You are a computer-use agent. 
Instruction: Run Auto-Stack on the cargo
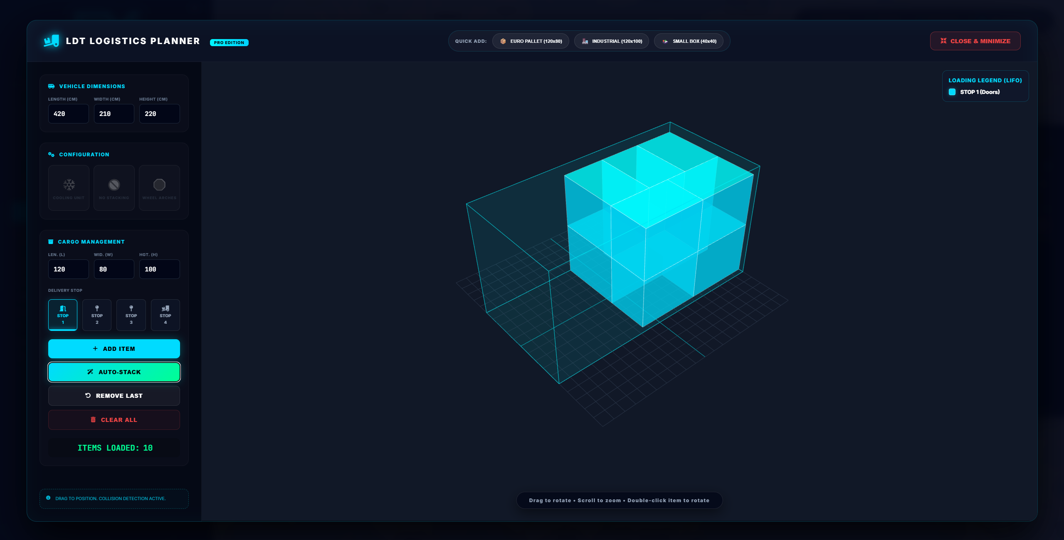coord(114,372)
